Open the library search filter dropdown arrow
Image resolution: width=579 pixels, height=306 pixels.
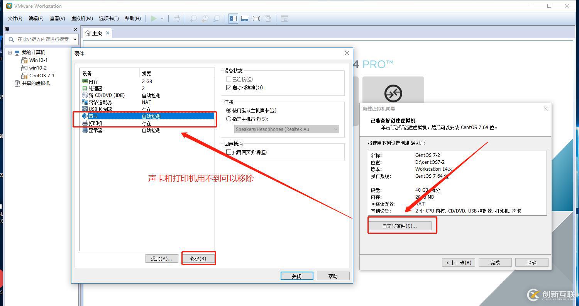[75, 39]
